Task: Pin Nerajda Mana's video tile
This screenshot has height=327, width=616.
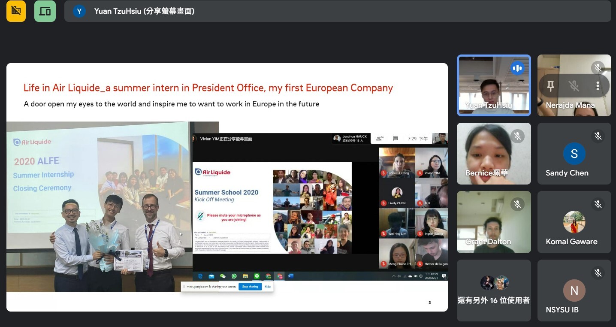Action: 551,86
